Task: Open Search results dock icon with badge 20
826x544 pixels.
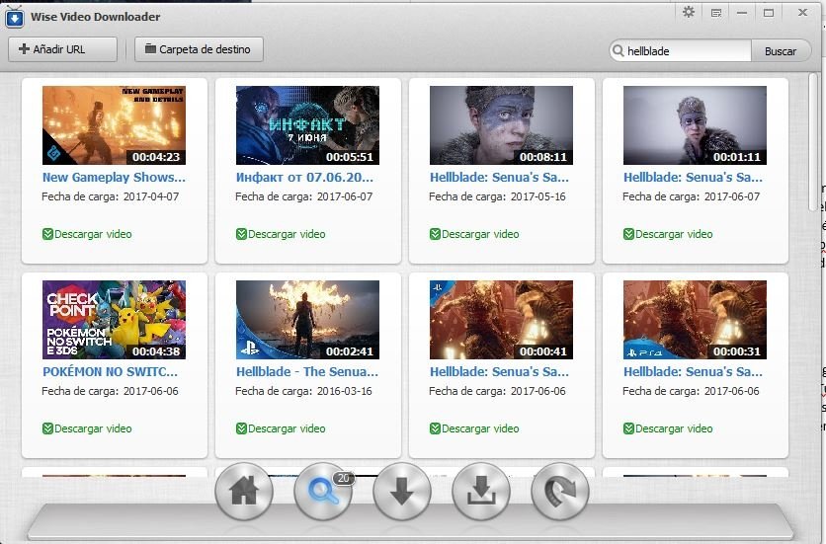Action: [323, 491]
